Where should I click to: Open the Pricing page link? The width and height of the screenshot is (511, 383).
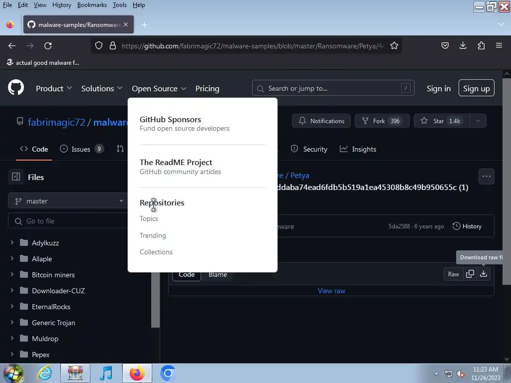pos(207,88)
